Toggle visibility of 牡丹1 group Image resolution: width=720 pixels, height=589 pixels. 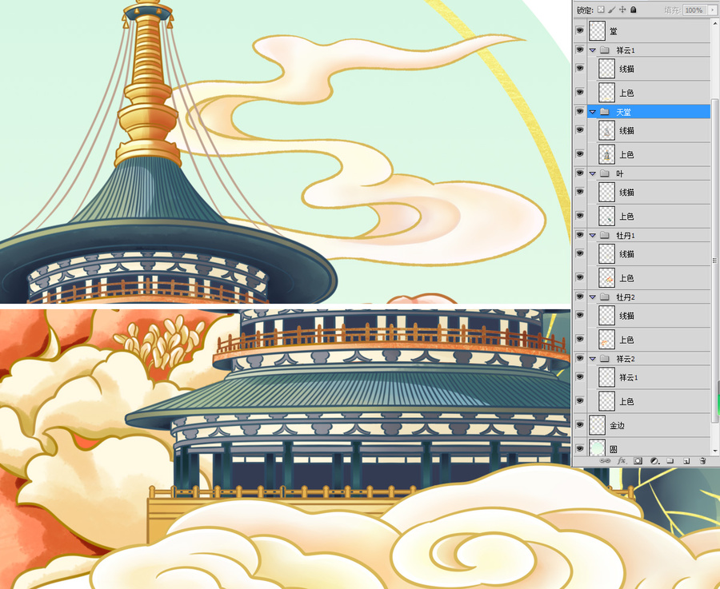click(x=580, y=235)
